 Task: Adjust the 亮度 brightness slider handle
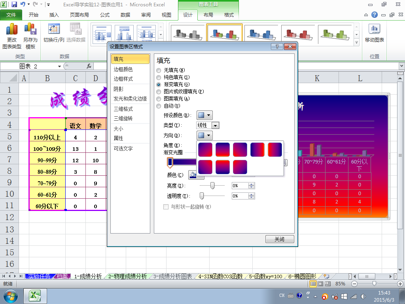point(212,186)
